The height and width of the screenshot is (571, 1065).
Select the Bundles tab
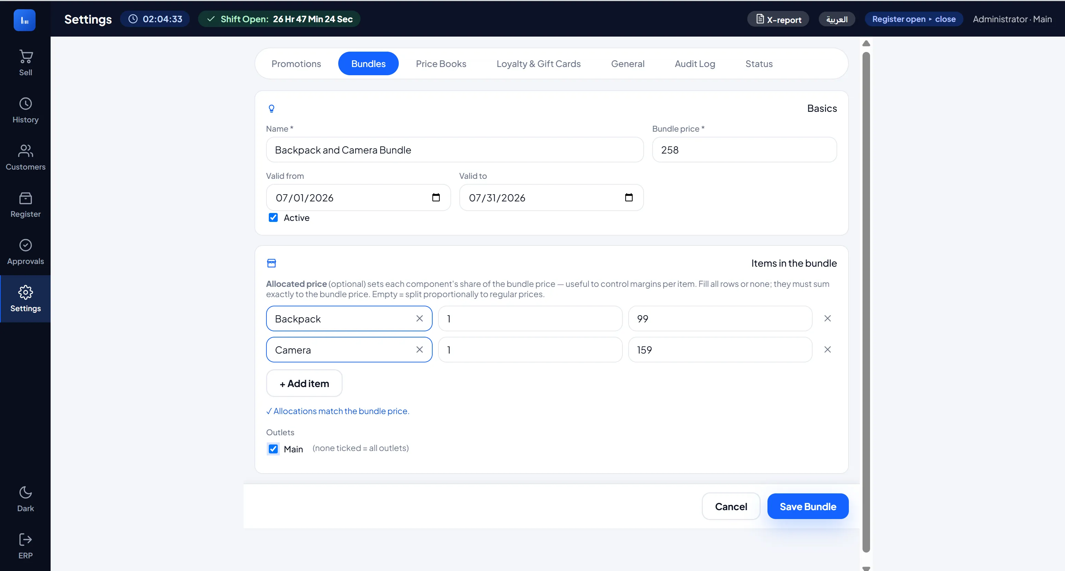point(368,64)
